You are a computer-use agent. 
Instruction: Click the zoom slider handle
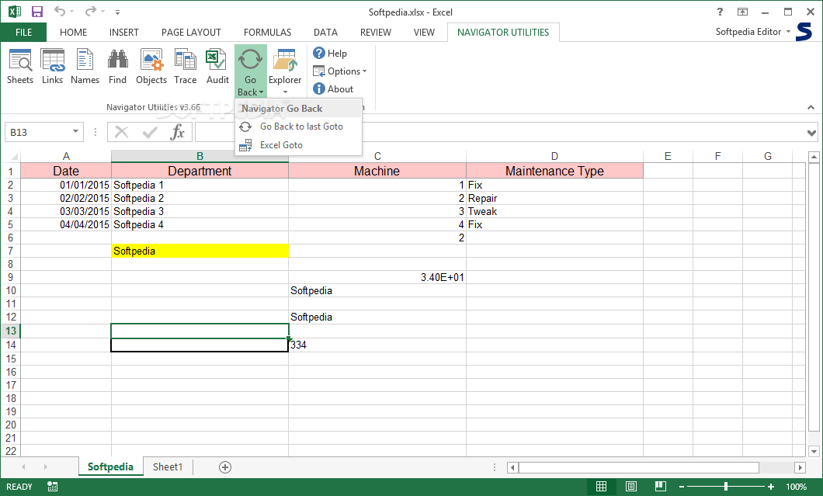(x=726, y=487)
